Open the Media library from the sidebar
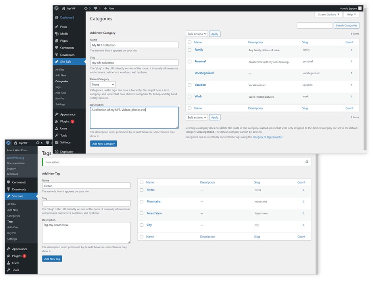This screenshot has width=373, height=282. 63,34
